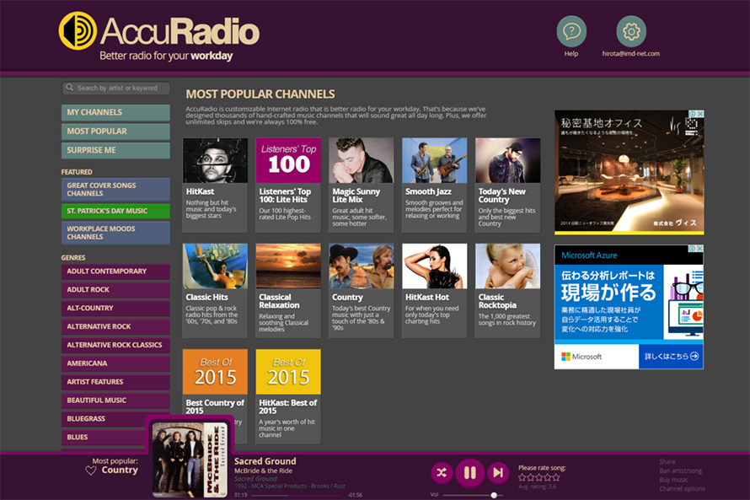The image size is (750, 500).
Task: Open My Channels
Action: coord(115,112)
